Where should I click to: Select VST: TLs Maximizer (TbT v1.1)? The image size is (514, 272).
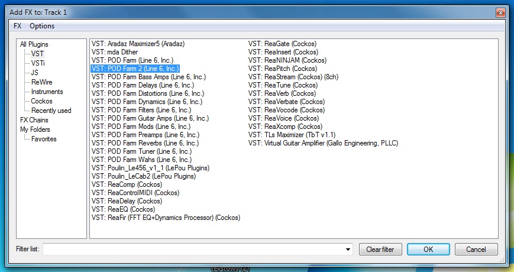click(x=292, y=135)
